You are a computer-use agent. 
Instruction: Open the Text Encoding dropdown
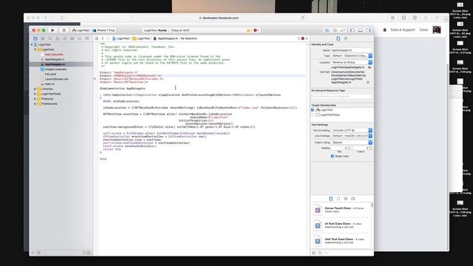(352, 130)
